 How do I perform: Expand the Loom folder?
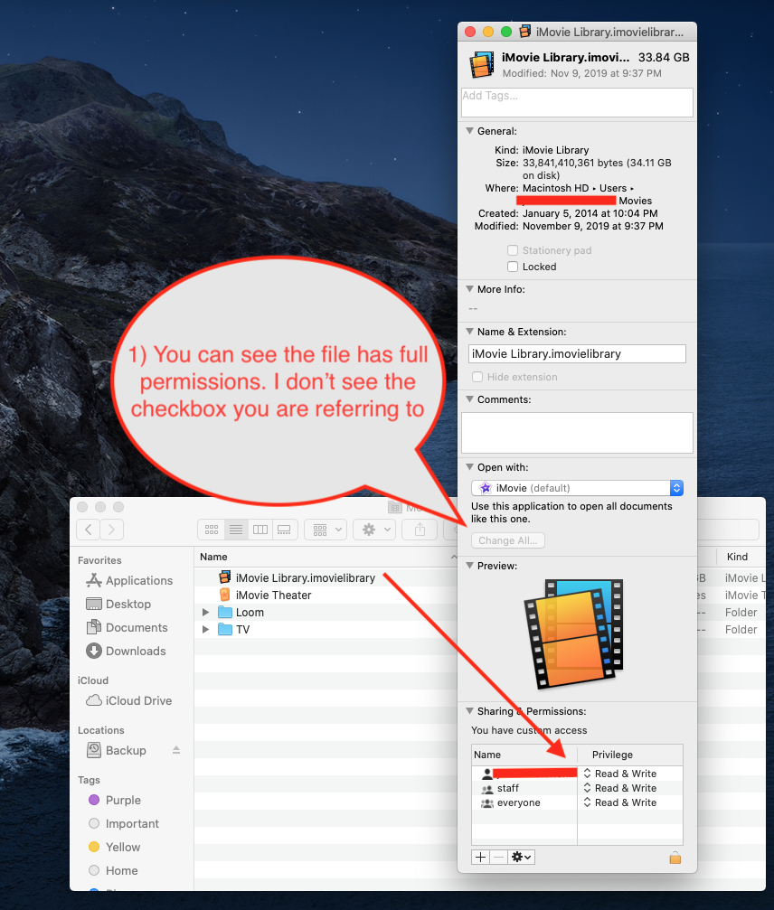click(205, 613)
